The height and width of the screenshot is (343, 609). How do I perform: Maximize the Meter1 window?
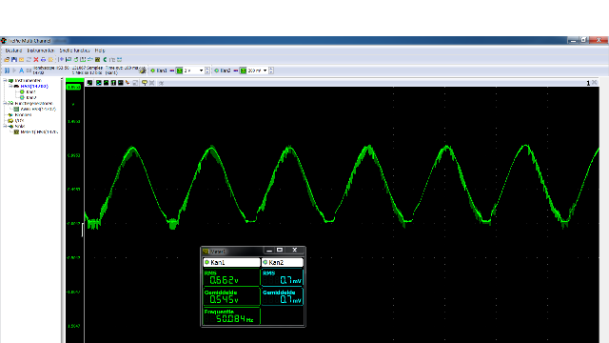pos(279,251)
